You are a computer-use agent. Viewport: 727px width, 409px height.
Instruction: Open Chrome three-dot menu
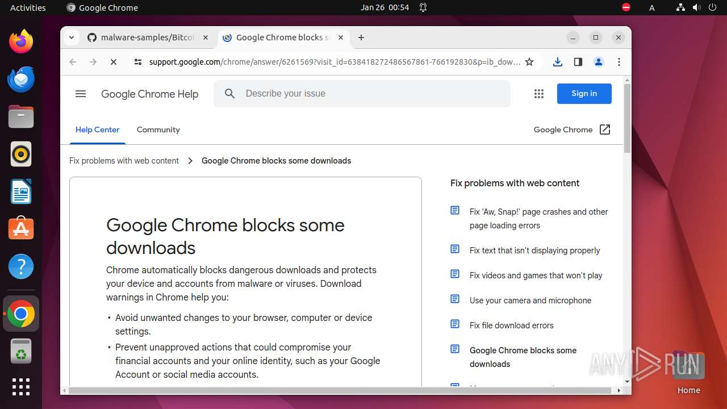click(619, 62)
